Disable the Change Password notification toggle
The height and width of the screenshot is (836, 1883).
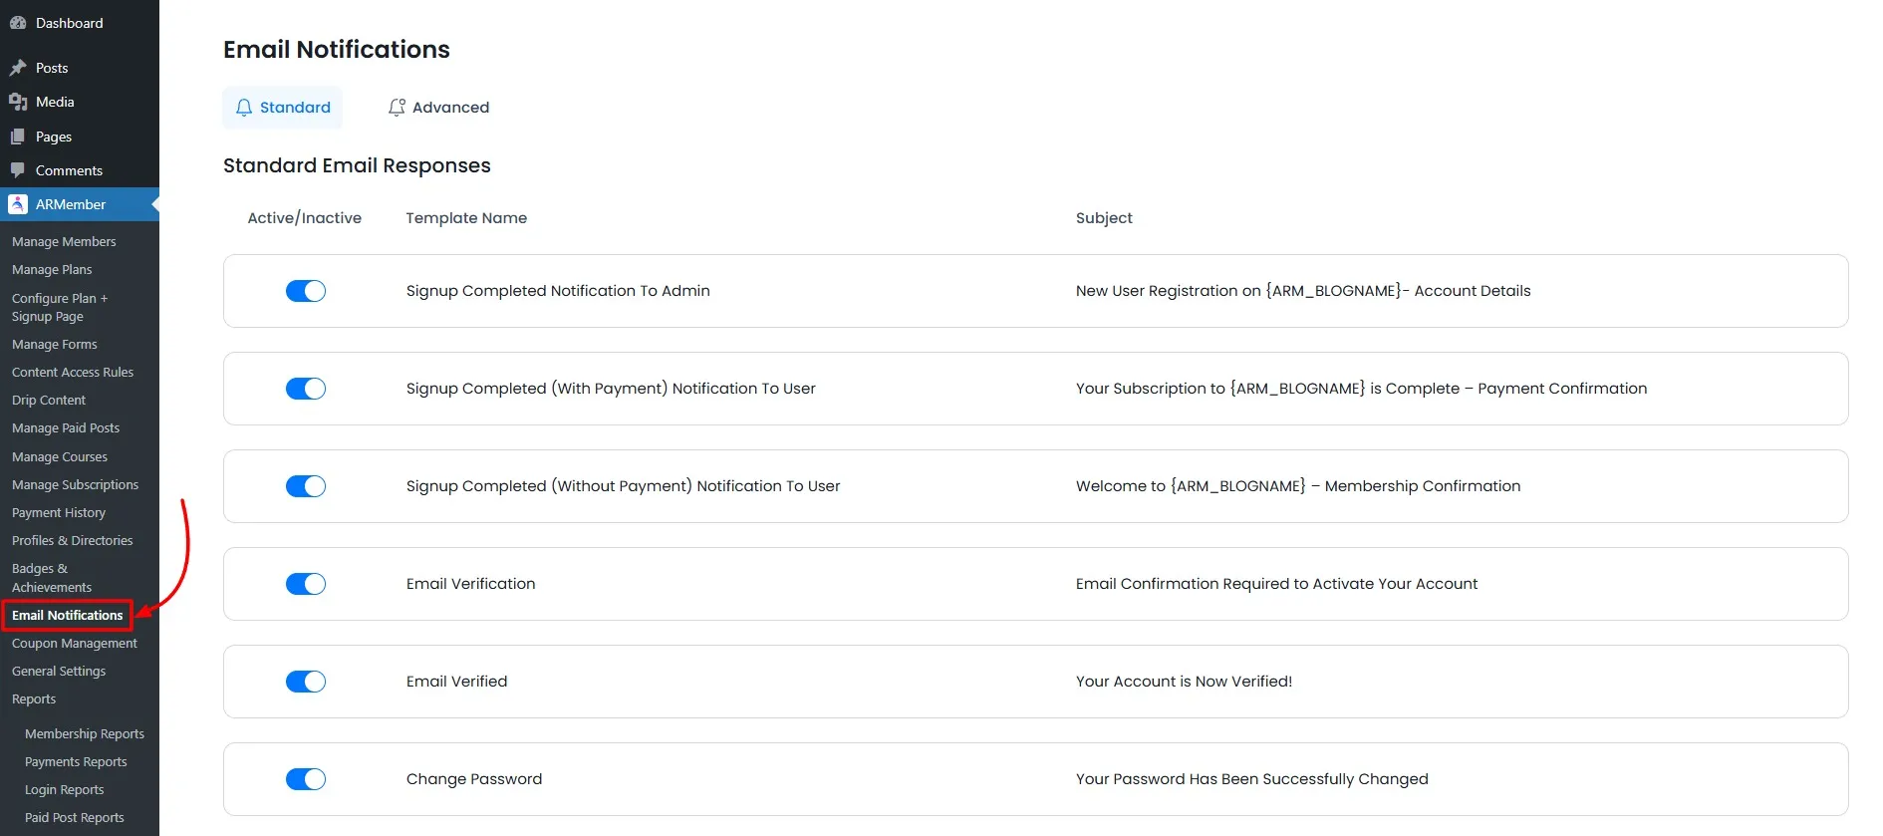306,779
